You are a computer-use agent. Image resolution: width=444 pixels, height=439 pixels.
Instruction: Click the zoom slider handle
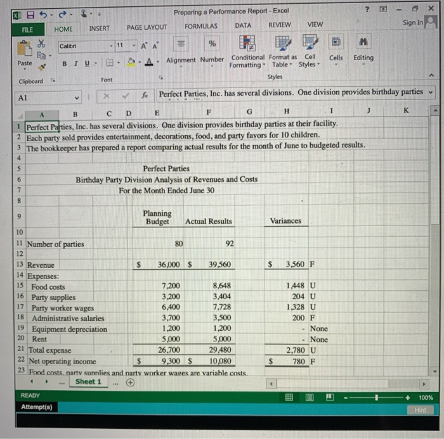coord(376,397)
